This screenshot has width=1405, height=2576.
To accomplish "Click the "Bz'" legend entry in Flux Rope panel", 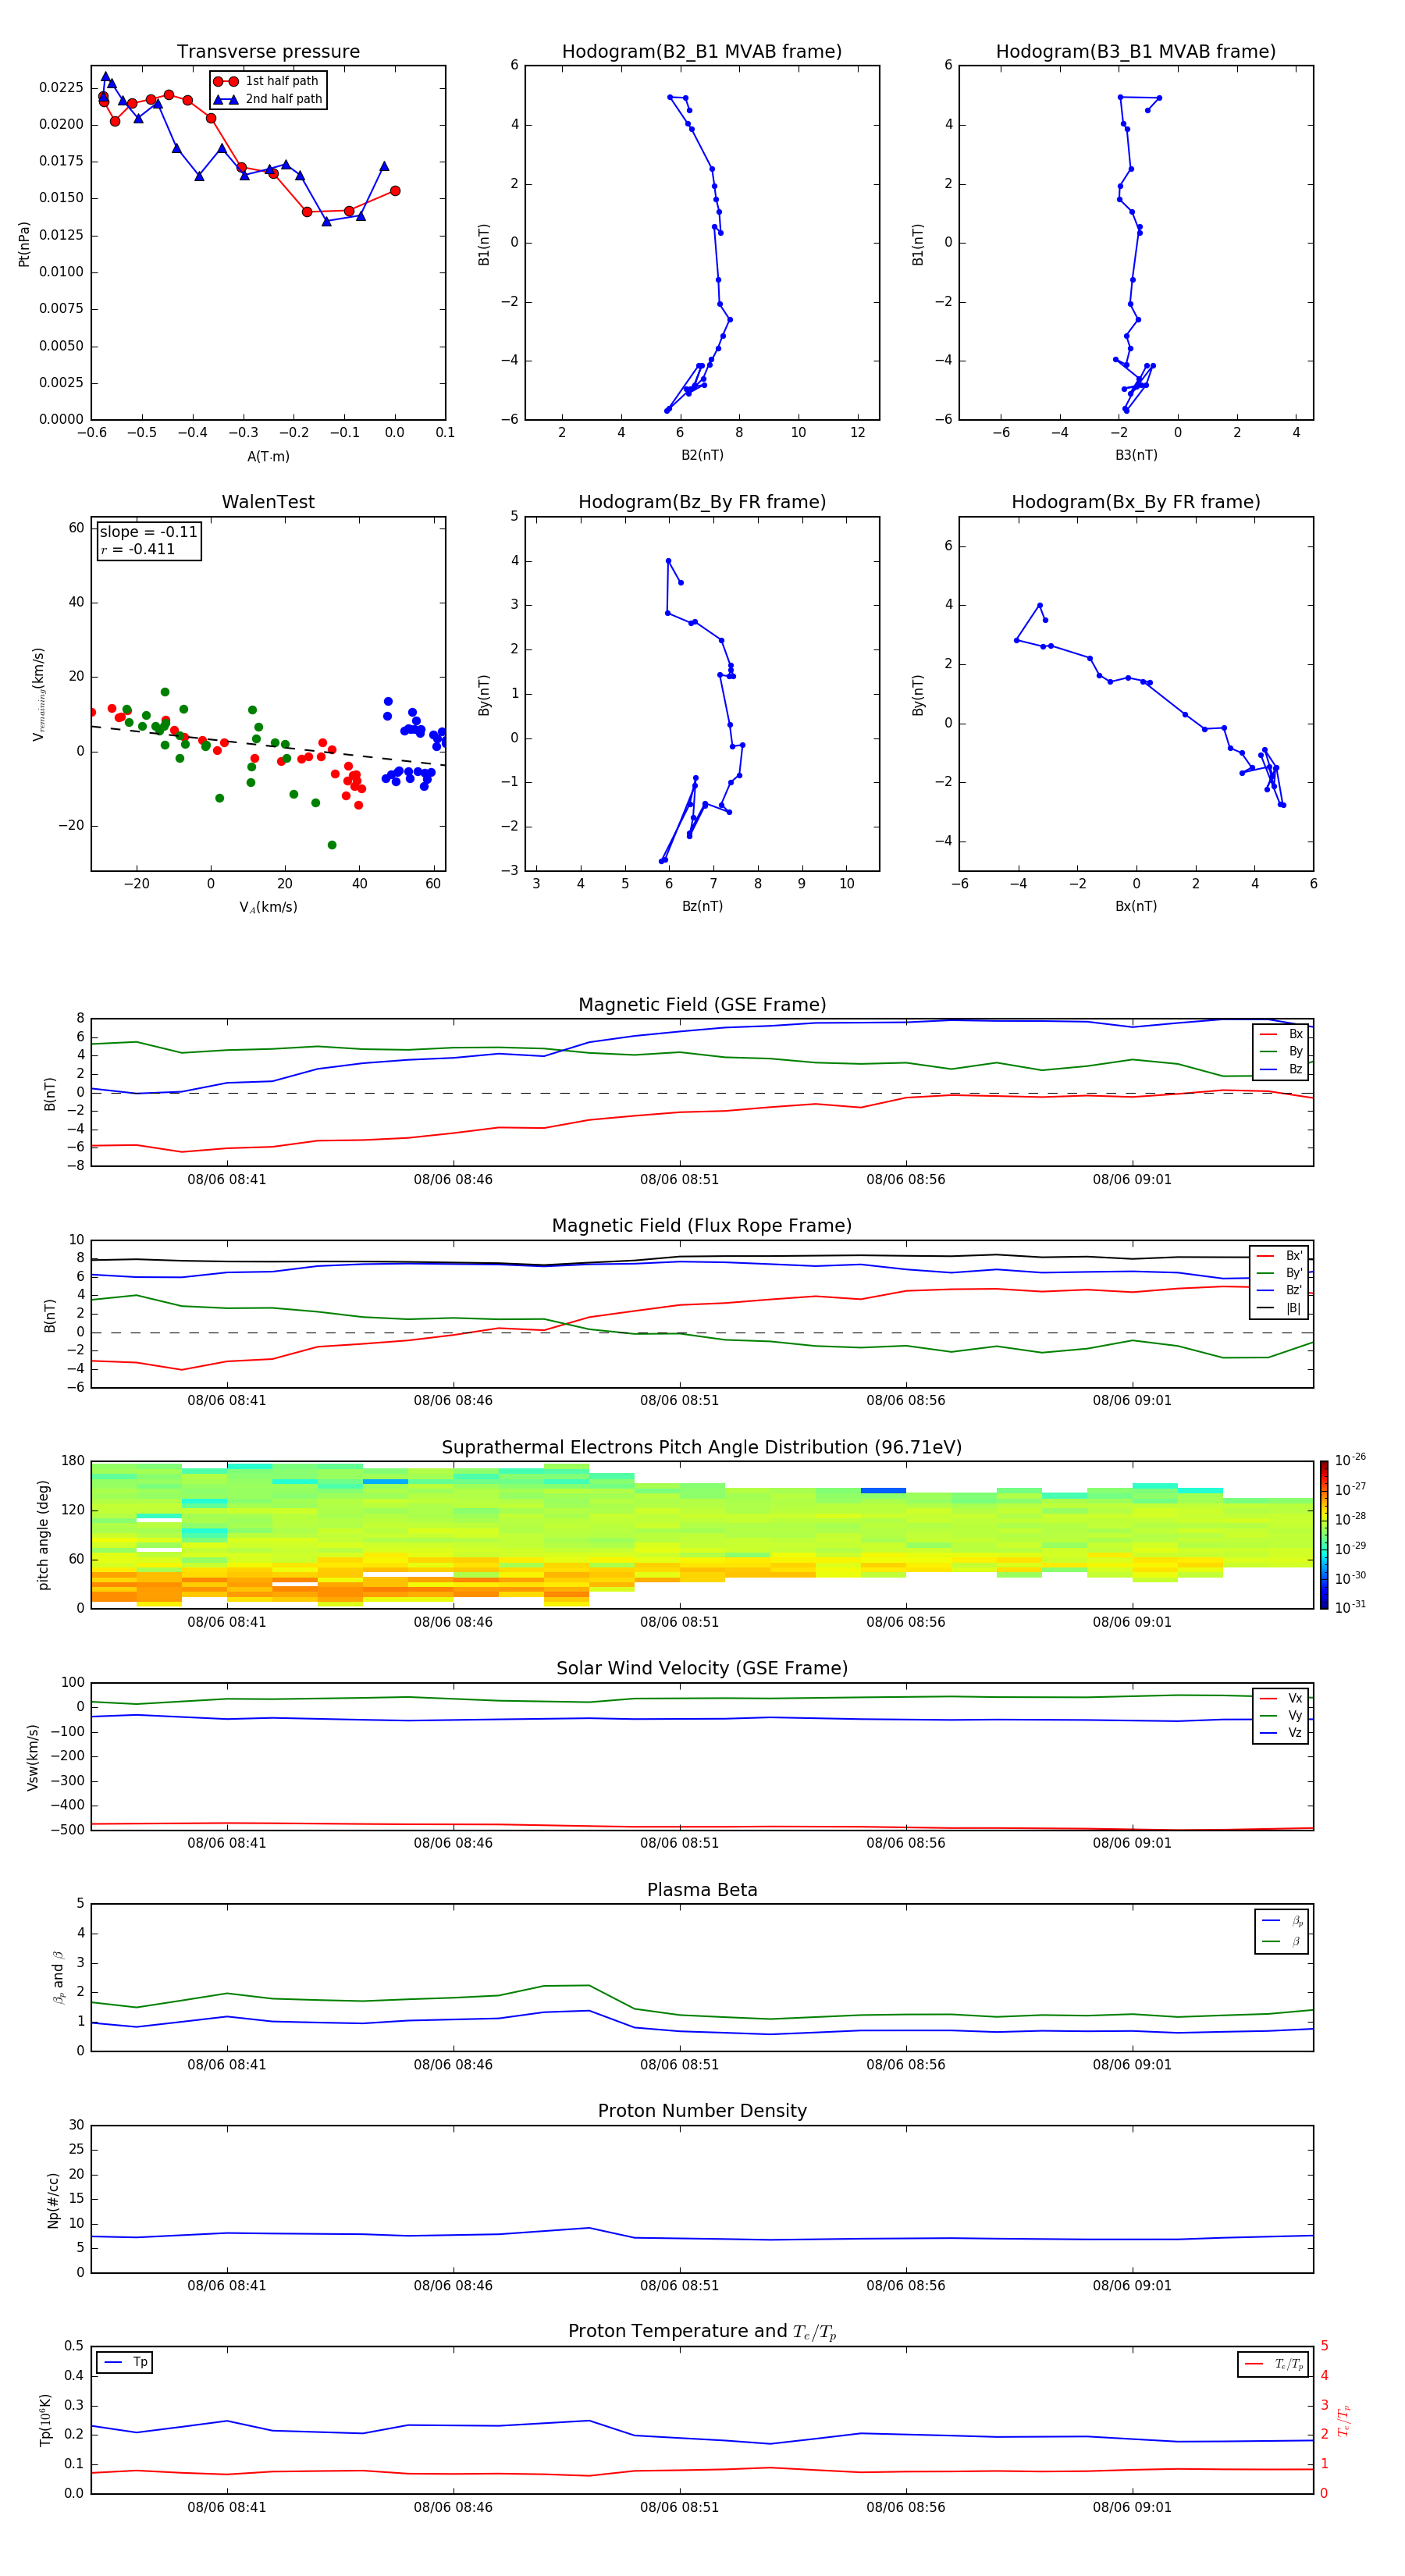I will (x=1280, y=1290).
